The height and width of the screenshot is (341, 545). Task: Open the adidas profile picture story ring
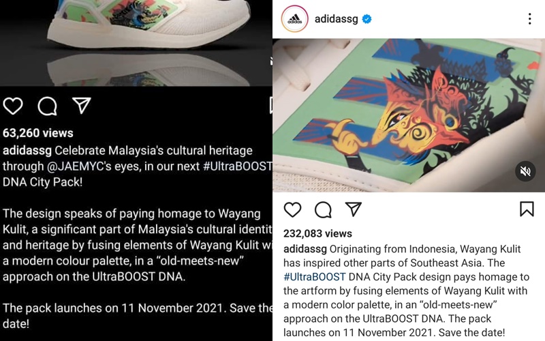point(294,19)
